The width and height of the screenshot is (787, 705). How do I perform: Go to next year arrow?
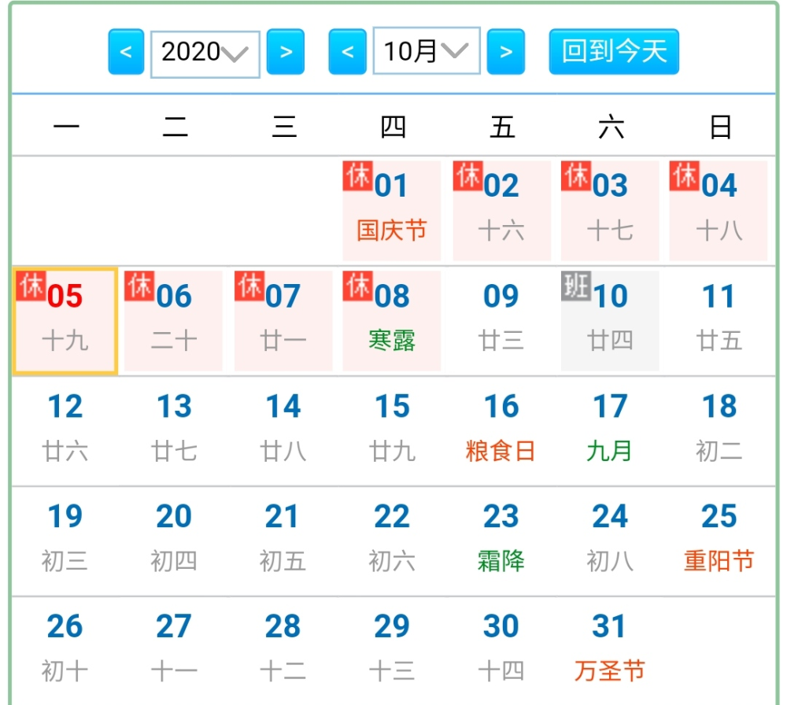(x=286, y=53)
